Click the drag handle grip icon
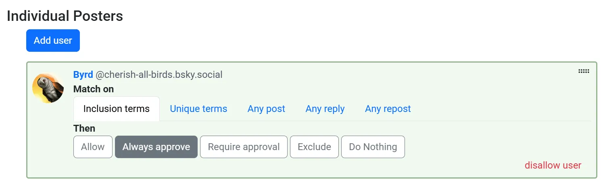603x187 pixels. pyautogui.click(x=584, y=71)
